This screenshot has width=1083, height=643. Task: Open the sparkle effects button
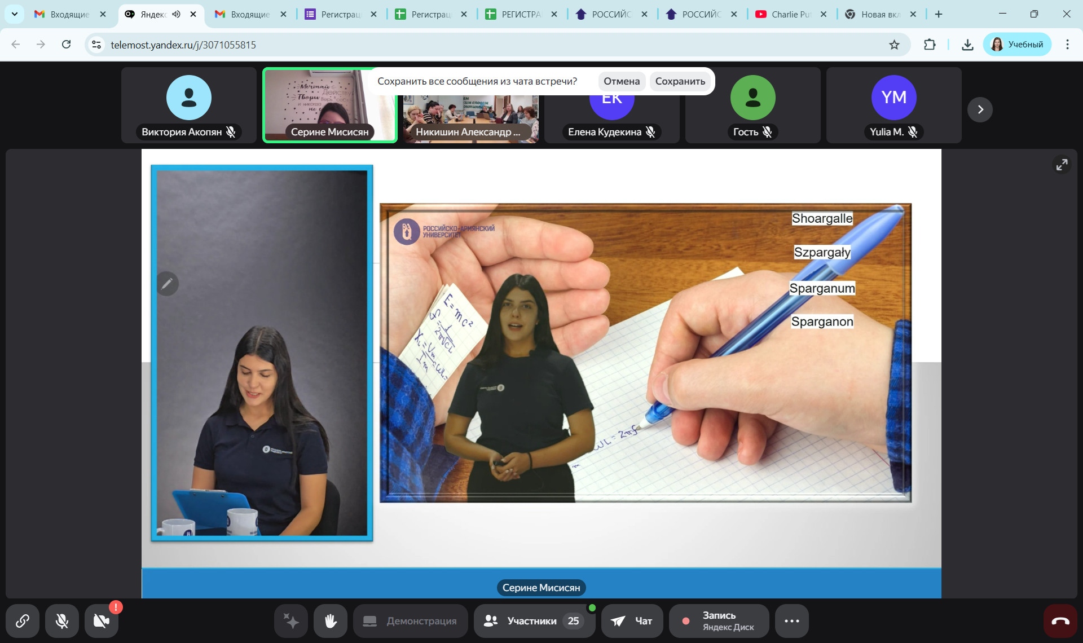(x=291, y=621)
